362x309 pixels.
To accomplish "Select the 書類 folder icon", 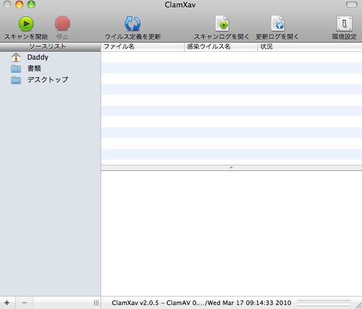I will (16, 69).
